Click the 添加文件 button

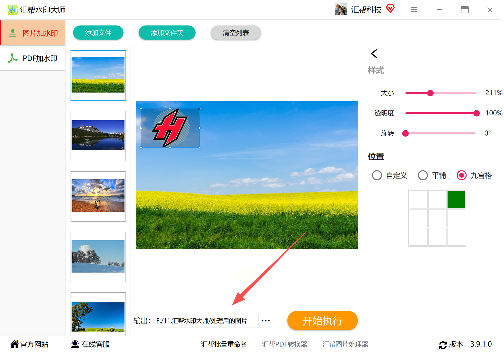98,33
